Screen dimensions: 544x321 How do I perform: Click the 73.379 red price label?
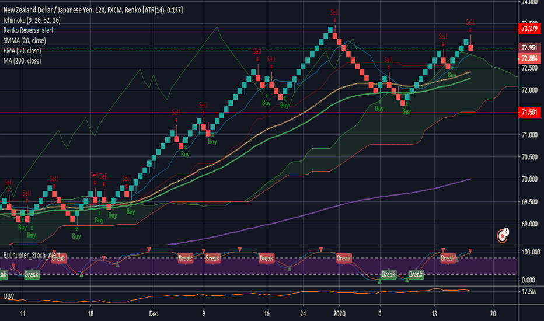529,29
